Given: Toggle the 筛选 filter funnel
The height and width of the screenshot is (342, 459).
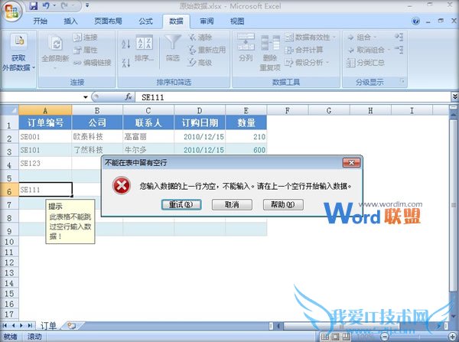Looking at the screenshot, I should [173, 44].
